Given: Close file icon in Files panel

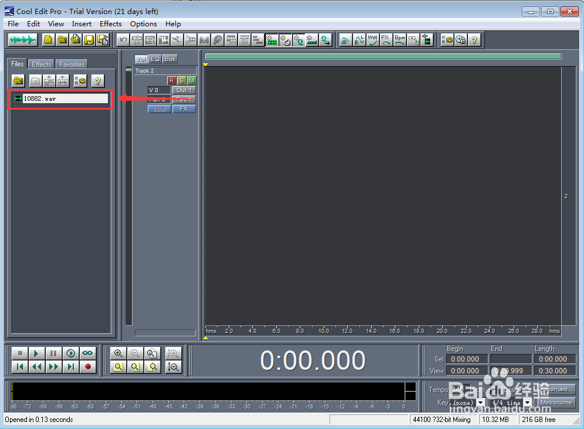Looking at the screenshot, I should (x=35, y=80).
